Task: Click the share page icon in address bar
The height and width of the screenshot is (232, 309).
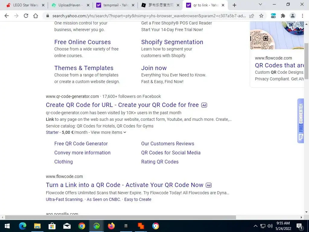Action: 252,16
